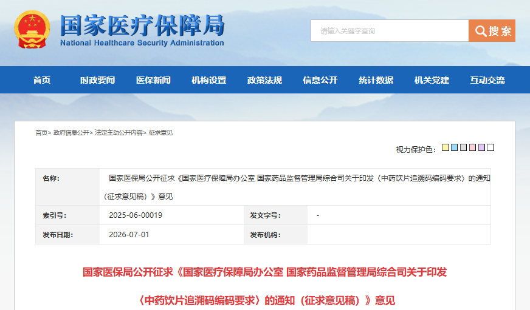Choose the white eye-protection color swatch
The width and height of the screenshot is (530, 310).
[x=490, y=147]
